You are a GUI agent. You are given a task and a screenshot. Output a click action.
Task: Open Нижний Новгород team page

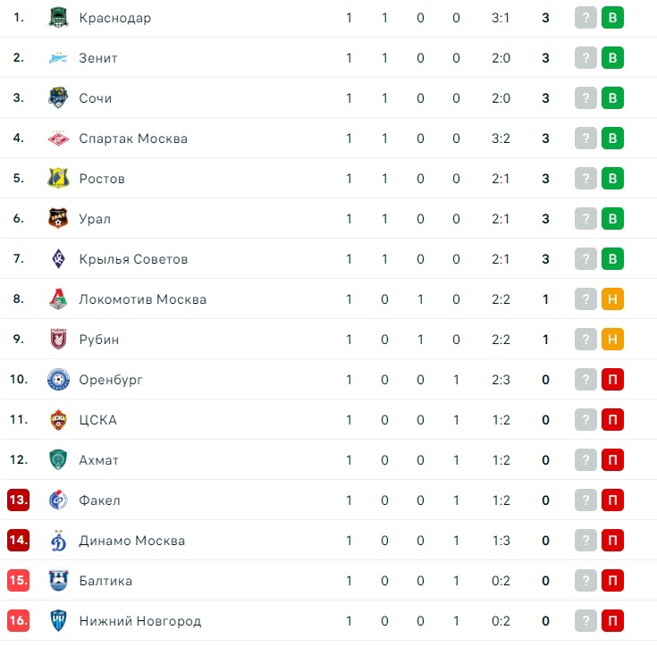(139, 621)
